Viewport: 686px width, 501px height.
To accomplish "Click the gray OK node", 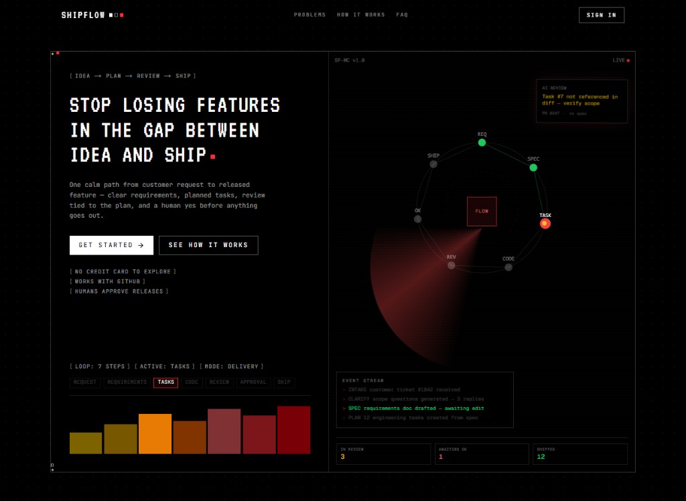I will pos(418,219).
